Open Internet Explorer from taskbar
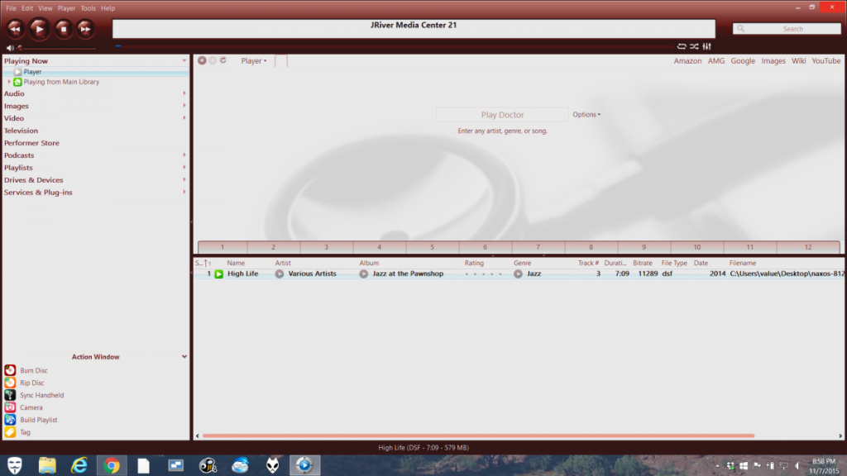Image resolution: width=847 pixels, height=476 pixels. point(79,465)
